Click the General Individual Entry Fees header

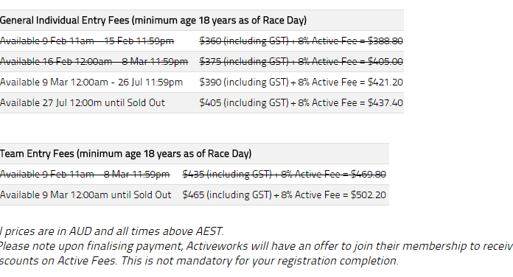[x=153, y=21]
